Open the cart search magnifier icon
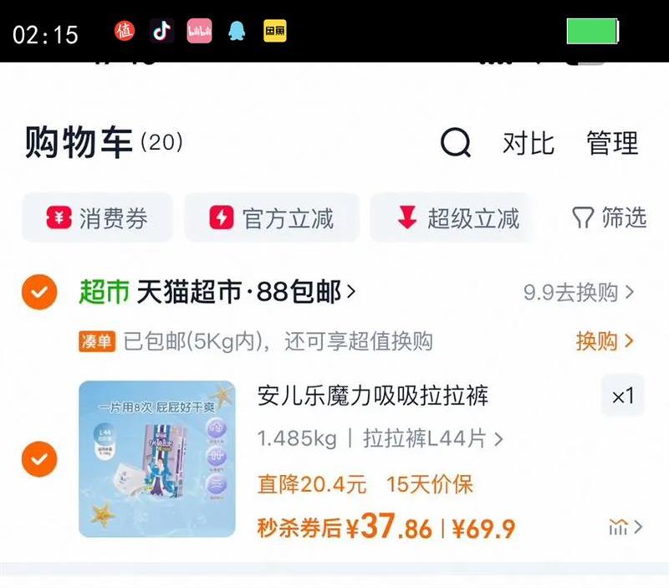669x588 pixels. (455, 142)
